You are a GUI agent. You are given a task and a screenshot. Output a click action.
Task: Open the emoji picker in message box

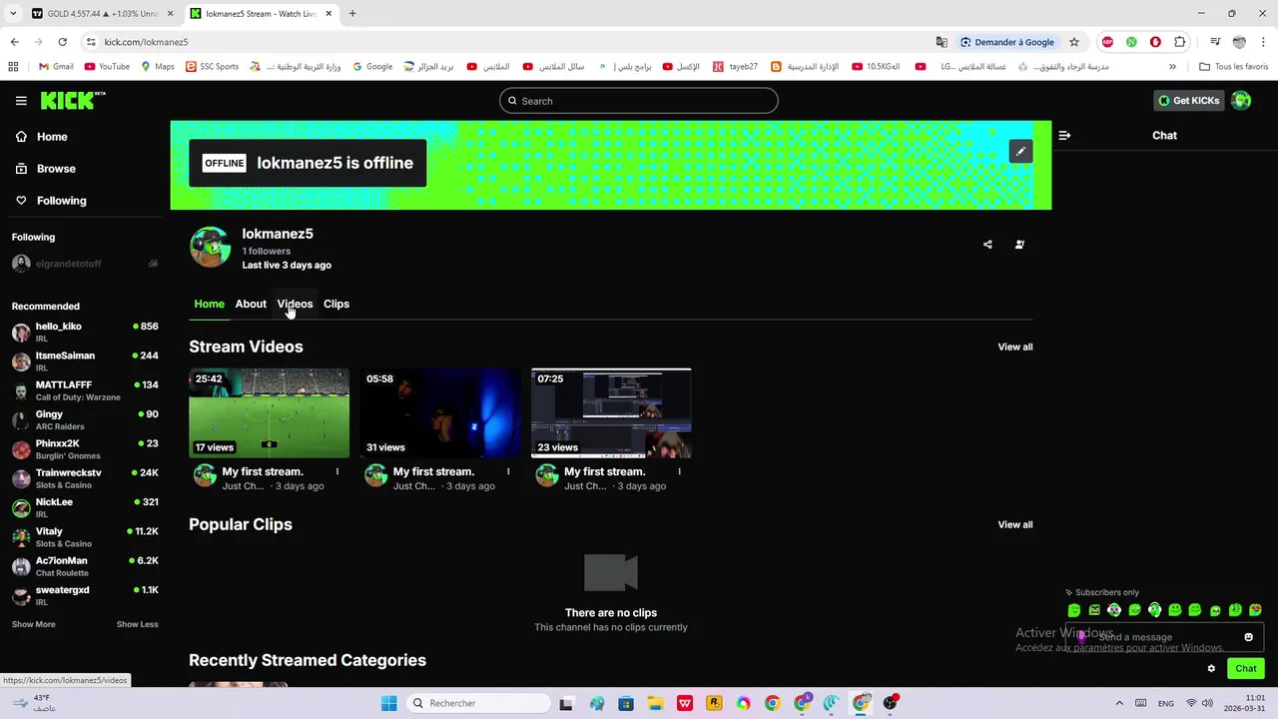1248,637
